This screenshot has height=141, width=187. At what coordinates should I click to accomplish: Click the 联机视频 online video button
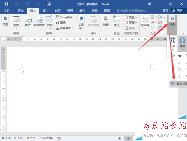[x=93, y=21]
